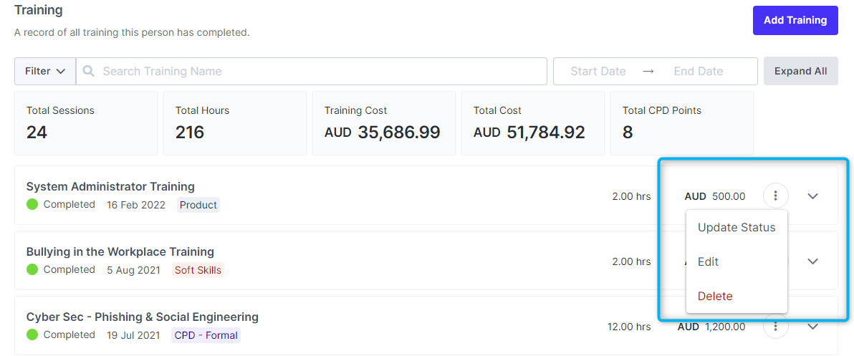Click the arrow between the Start Date and End Date fields
Image resolution: width=854 pixels, height=356 pixels.
click(648, 72)
